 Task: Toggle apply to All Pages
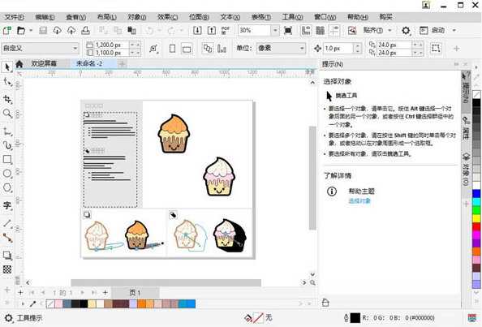pyautogui.click(x=208, y=48)
